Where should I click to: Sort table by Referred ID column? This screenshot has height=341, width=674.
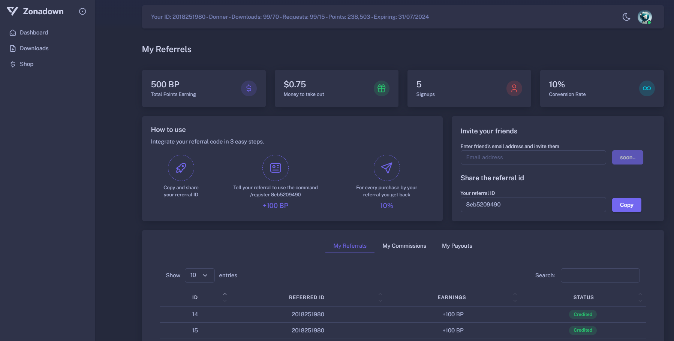tap(307, 297)
